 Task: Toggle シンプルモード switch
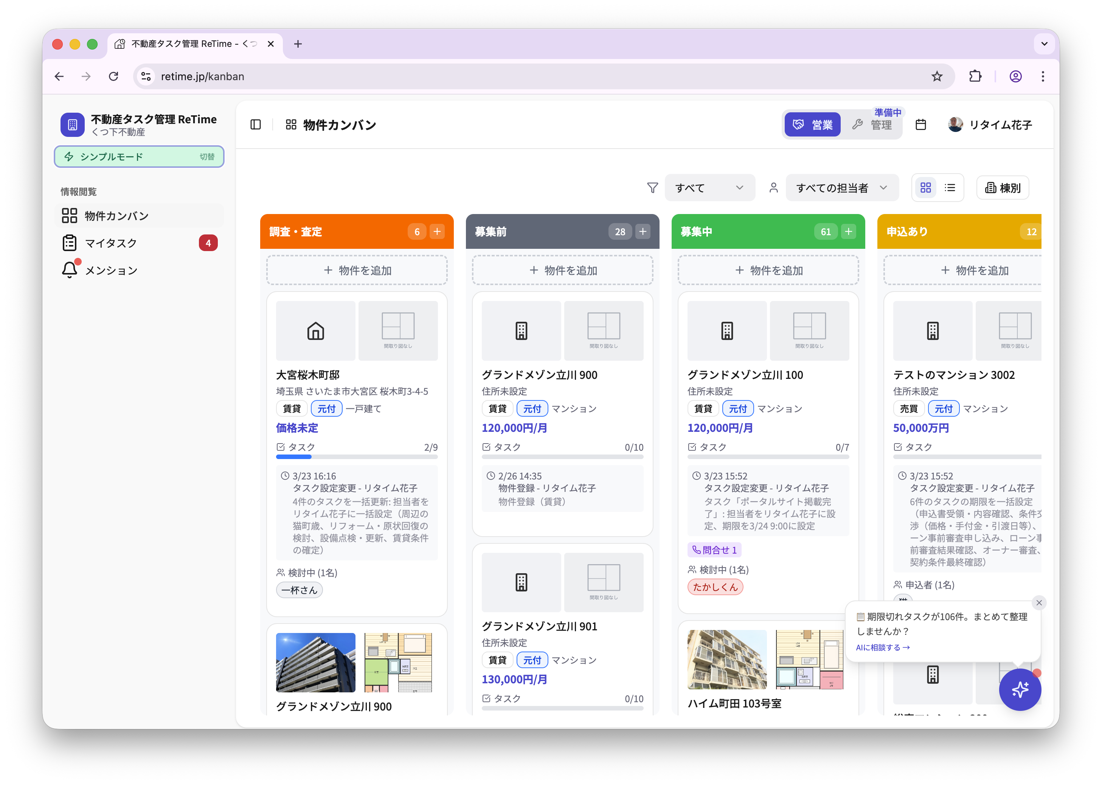[139, 157]
